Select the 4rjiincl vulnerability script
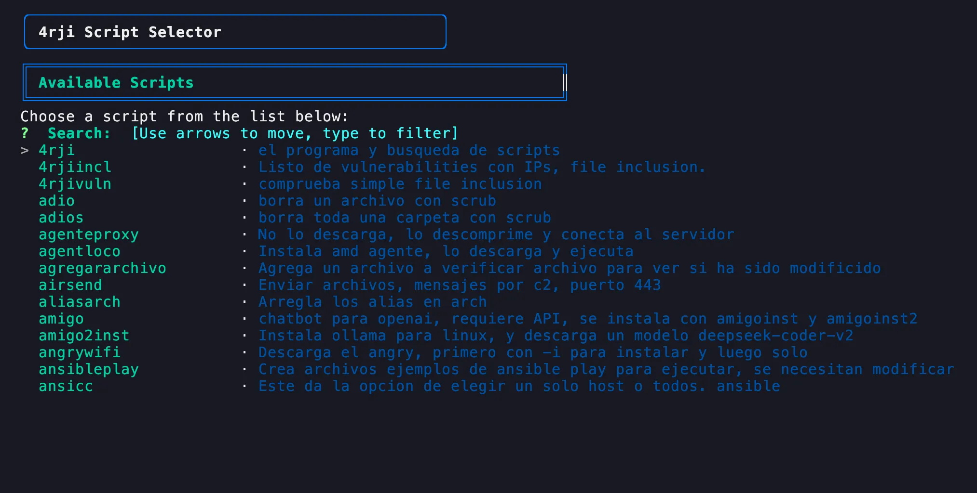 click(75, 167)
